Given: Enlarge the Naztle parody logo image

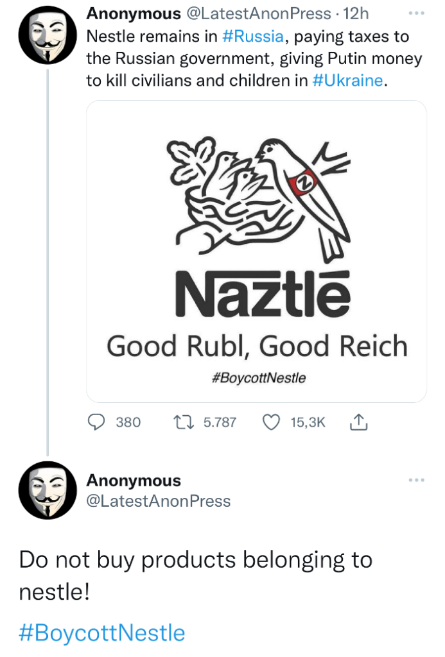Looking at the screenshot, I should [x=256, y=250].
